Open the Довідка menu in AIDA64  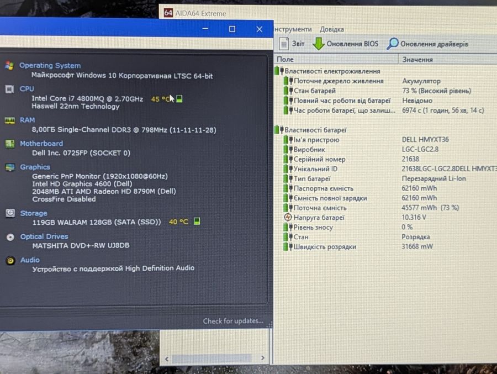[331, 29]
